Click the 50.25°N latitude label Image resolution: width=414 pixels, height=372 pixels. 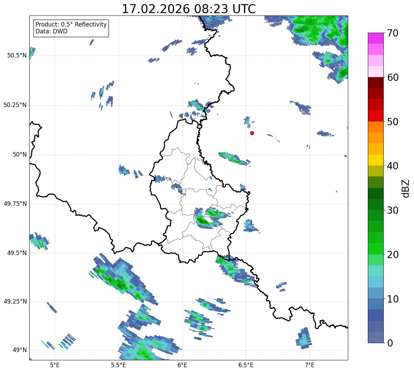[x=15, y=105]
